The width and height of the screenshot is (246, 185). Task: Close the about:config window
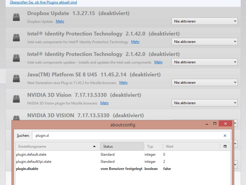(x=226, y=123)
